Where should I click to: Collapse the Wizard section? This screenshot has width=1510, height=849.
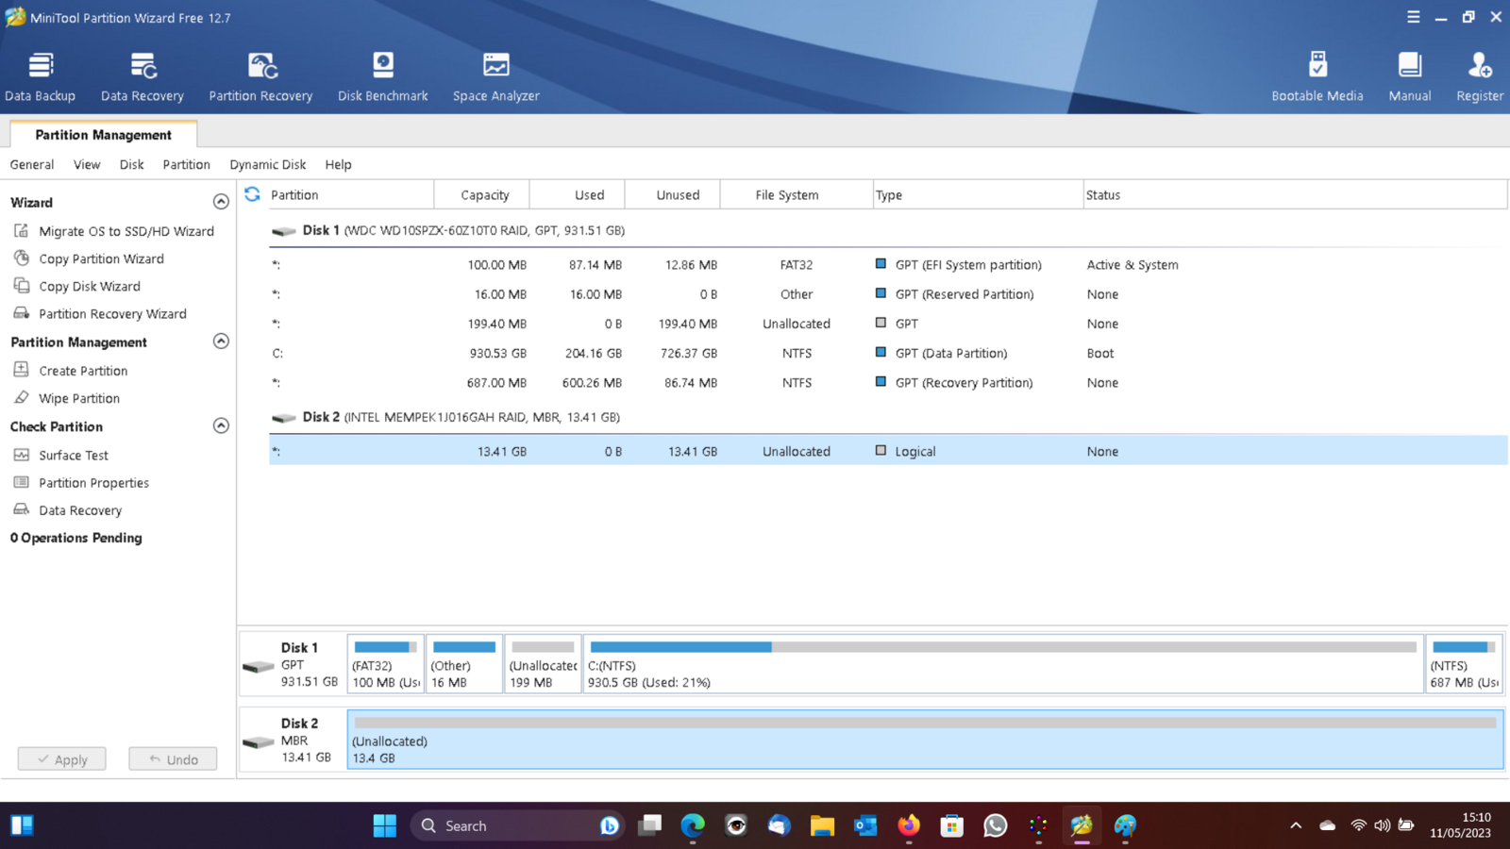221,202
